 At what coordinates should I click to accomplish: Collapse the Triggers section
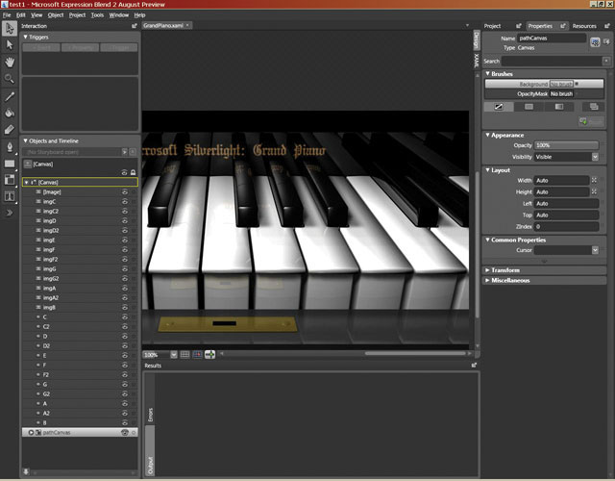26,37
